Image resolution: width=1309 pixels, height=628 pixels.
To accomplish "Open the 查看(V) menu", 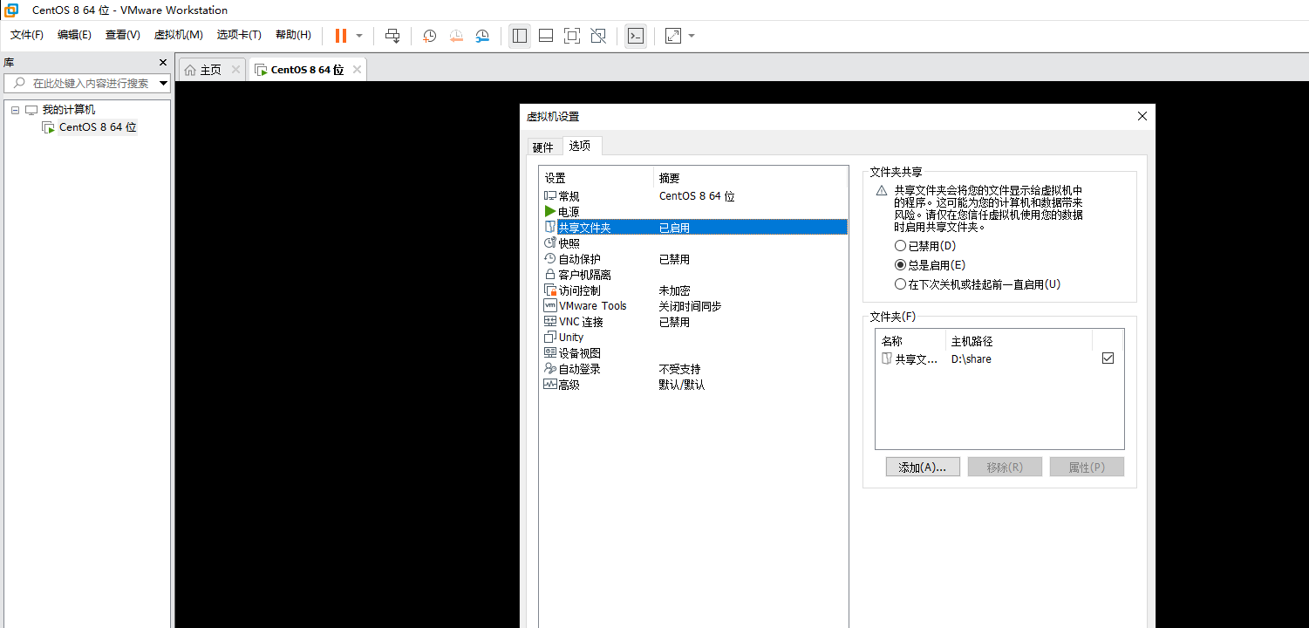I will tap(123, 35).
